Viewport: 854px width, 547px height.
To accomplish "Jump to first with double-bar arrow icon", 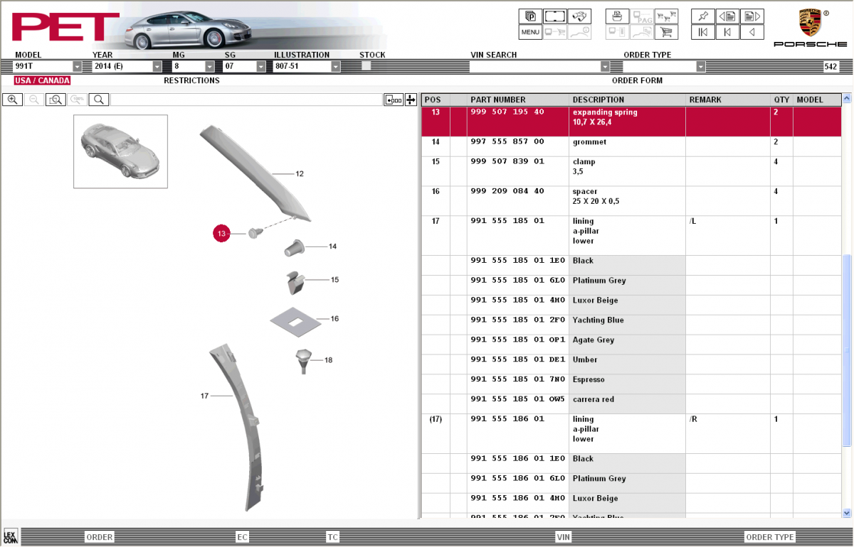I will (x=703, y=33).
